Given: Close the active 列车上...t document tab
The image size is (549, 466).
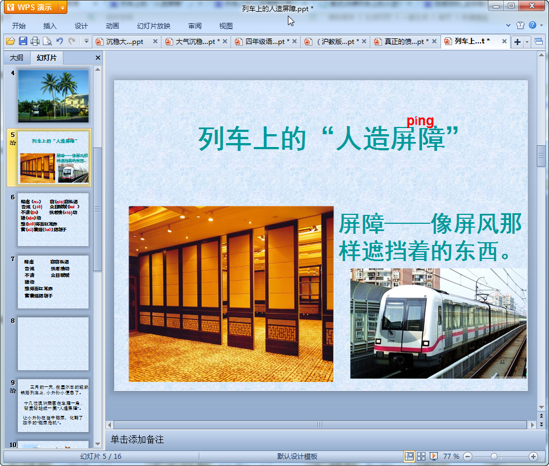Looking at the screenshot, I should 504,41.
